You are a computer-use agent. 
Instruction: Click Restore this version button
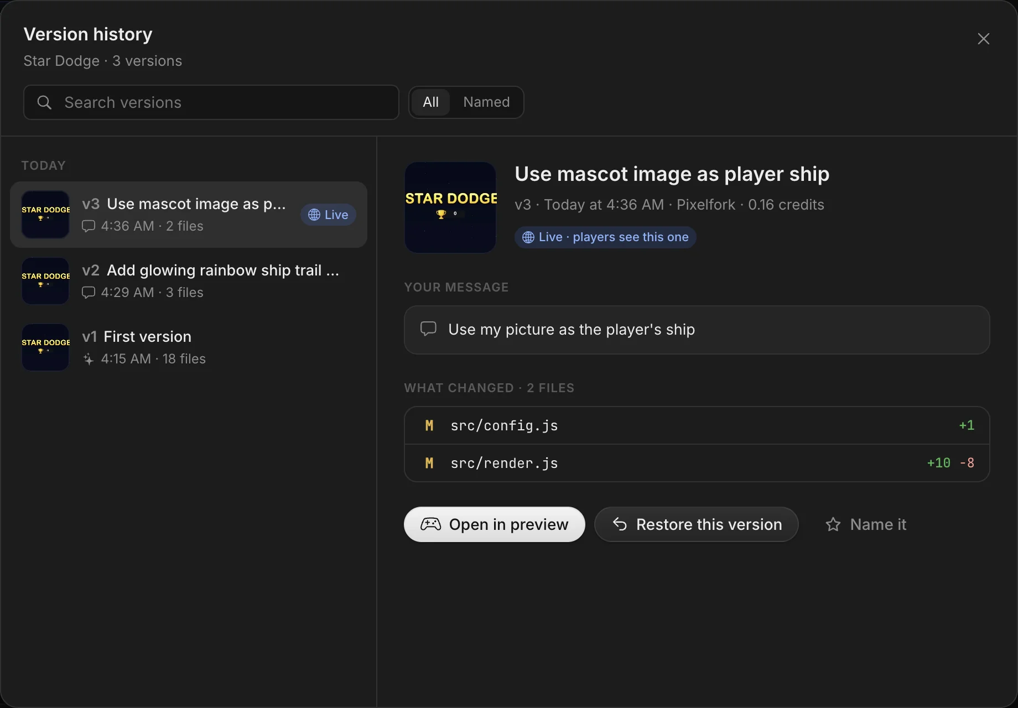point(697,524)
